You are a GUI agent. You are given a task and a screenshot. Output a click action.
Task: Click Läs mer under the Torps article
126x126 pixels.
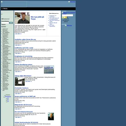click(18, 34)
